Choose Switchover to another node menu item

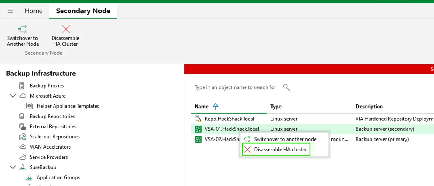tap(284, 139)
